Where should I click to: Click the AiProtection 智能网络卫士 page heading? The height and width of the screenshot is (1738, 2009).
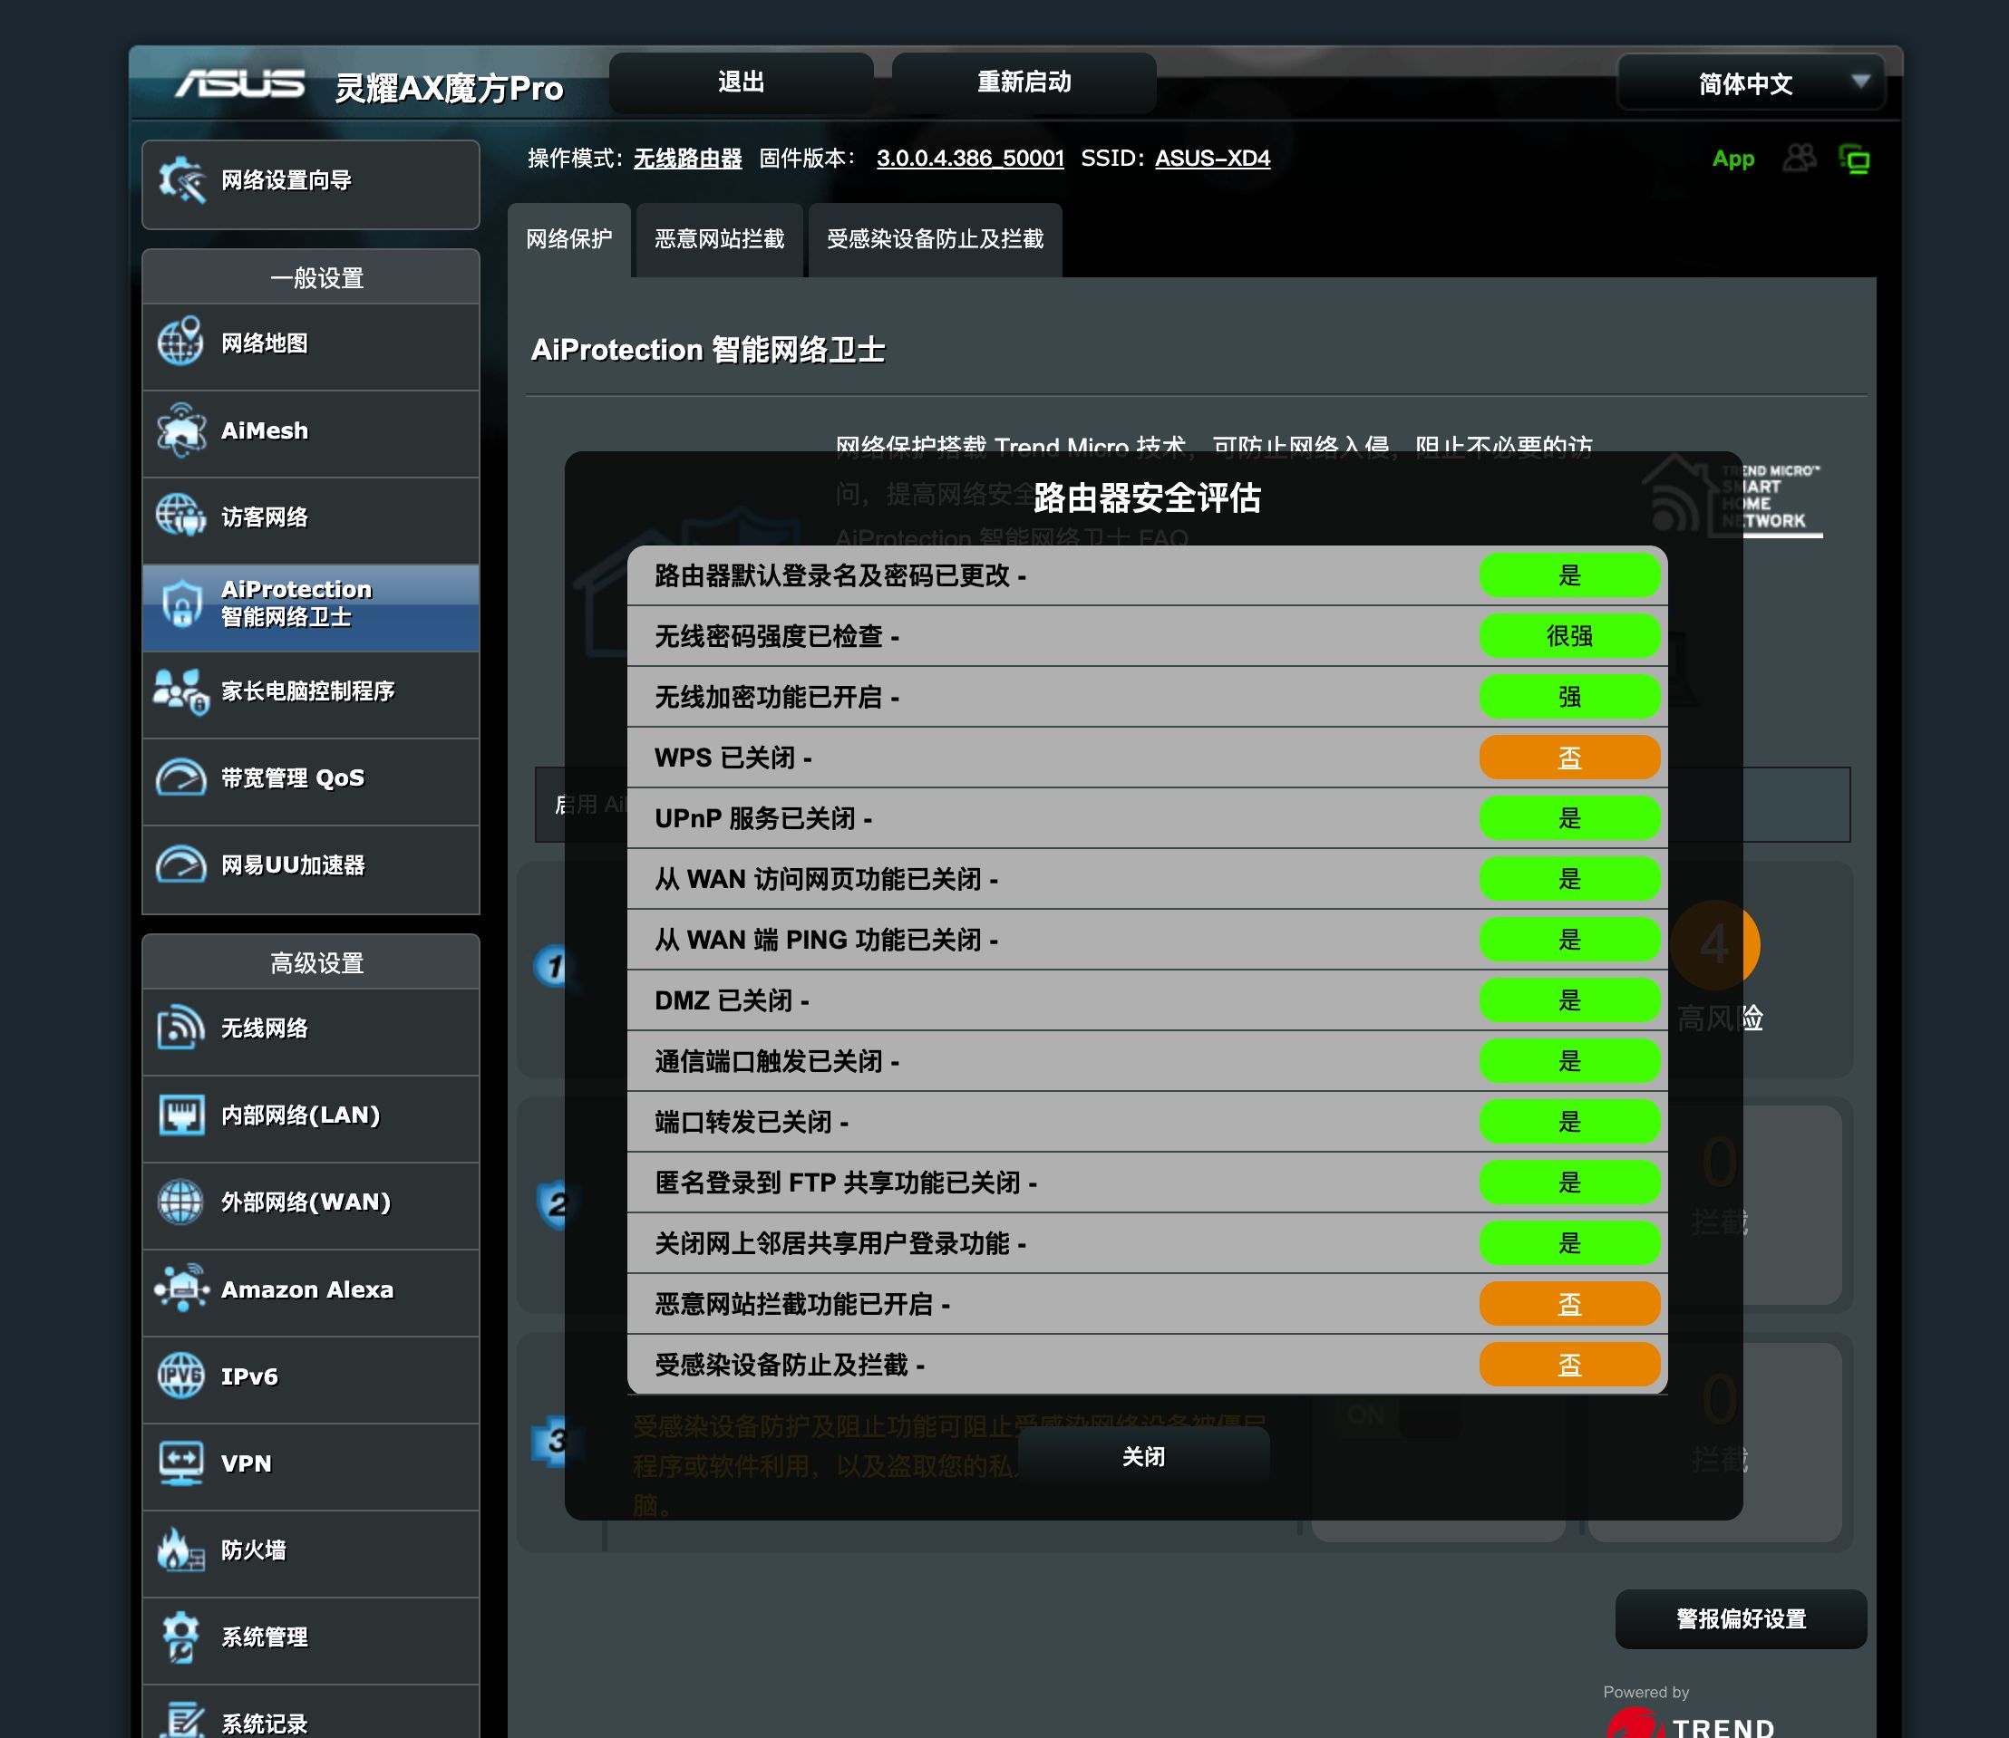click(x=707, y=350)
